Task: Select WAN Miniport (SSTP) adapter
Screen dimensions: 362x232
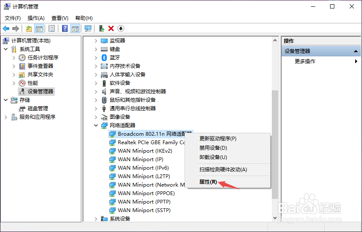Action: 144,210
